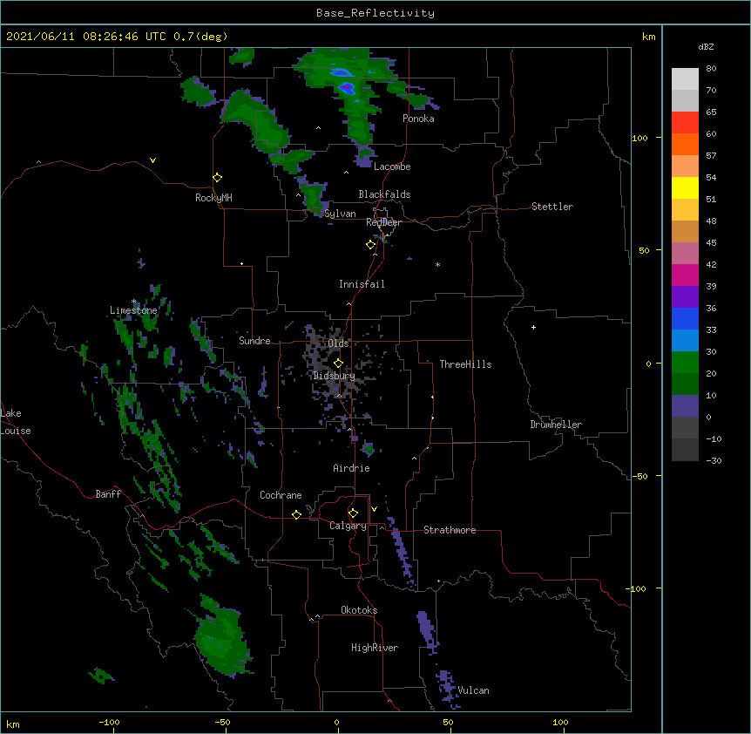Pick the white 70-80 dBZ legend swatch
Viewport: 751px width, 734px height.
coord(685,79)
